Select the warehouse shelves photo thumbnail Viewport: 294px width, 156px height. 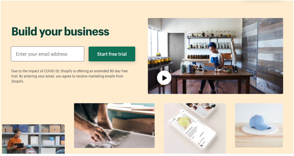33,139
